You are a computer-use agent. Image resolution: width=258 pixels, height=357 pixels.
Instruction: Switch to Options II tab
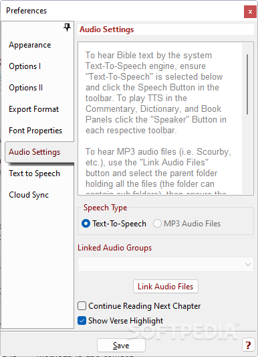(x=25, y=88)
